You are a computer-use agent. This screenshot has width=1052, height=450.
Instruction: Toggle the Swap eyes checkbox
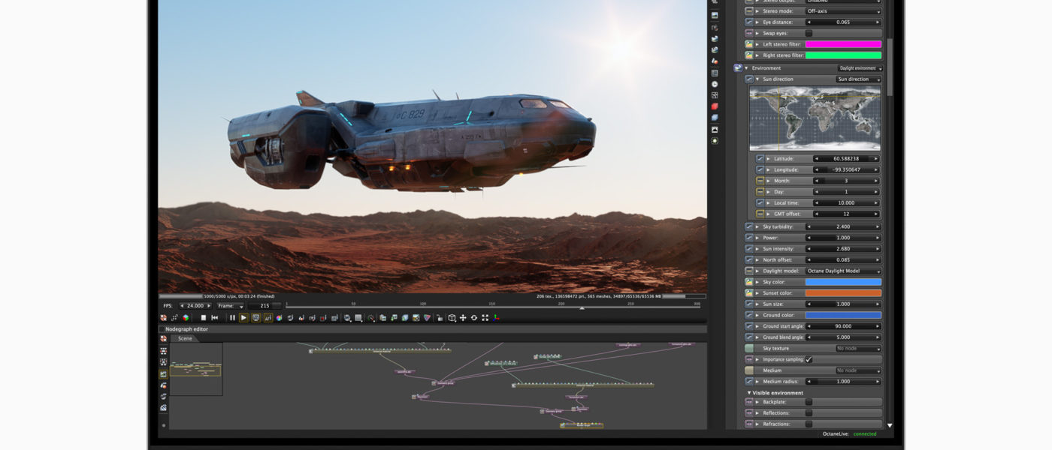pyautogui.click(x=809, y=33)
